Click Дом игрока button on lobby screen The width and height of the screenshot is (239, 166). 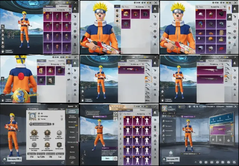170,159
